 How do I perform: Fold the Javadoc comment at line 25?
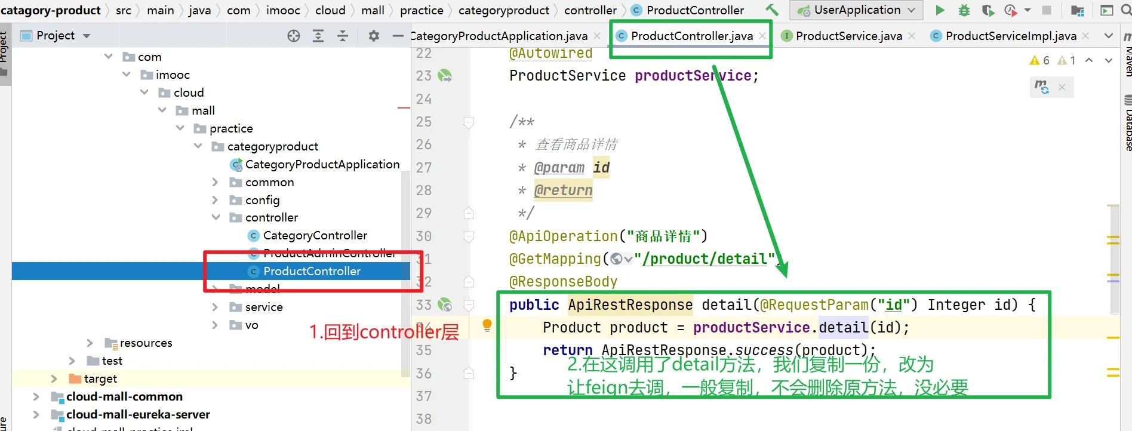[469, 122]
